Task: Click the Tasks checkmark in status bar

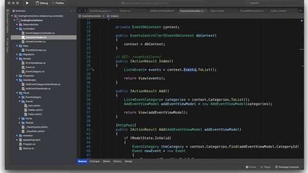Action: (x=262, y=167)
